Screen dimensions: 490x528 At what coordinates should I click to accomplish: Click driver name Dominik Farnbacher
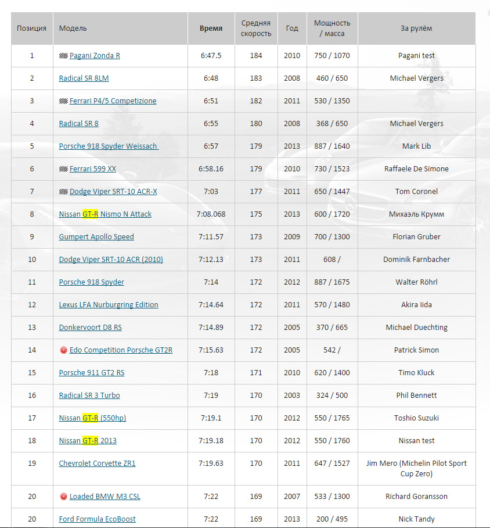(416, 259)
